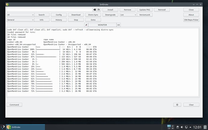Click the 'OpenMandriva Cooker 100%' progress line
208x130 pixels.
tap(52, 49)
